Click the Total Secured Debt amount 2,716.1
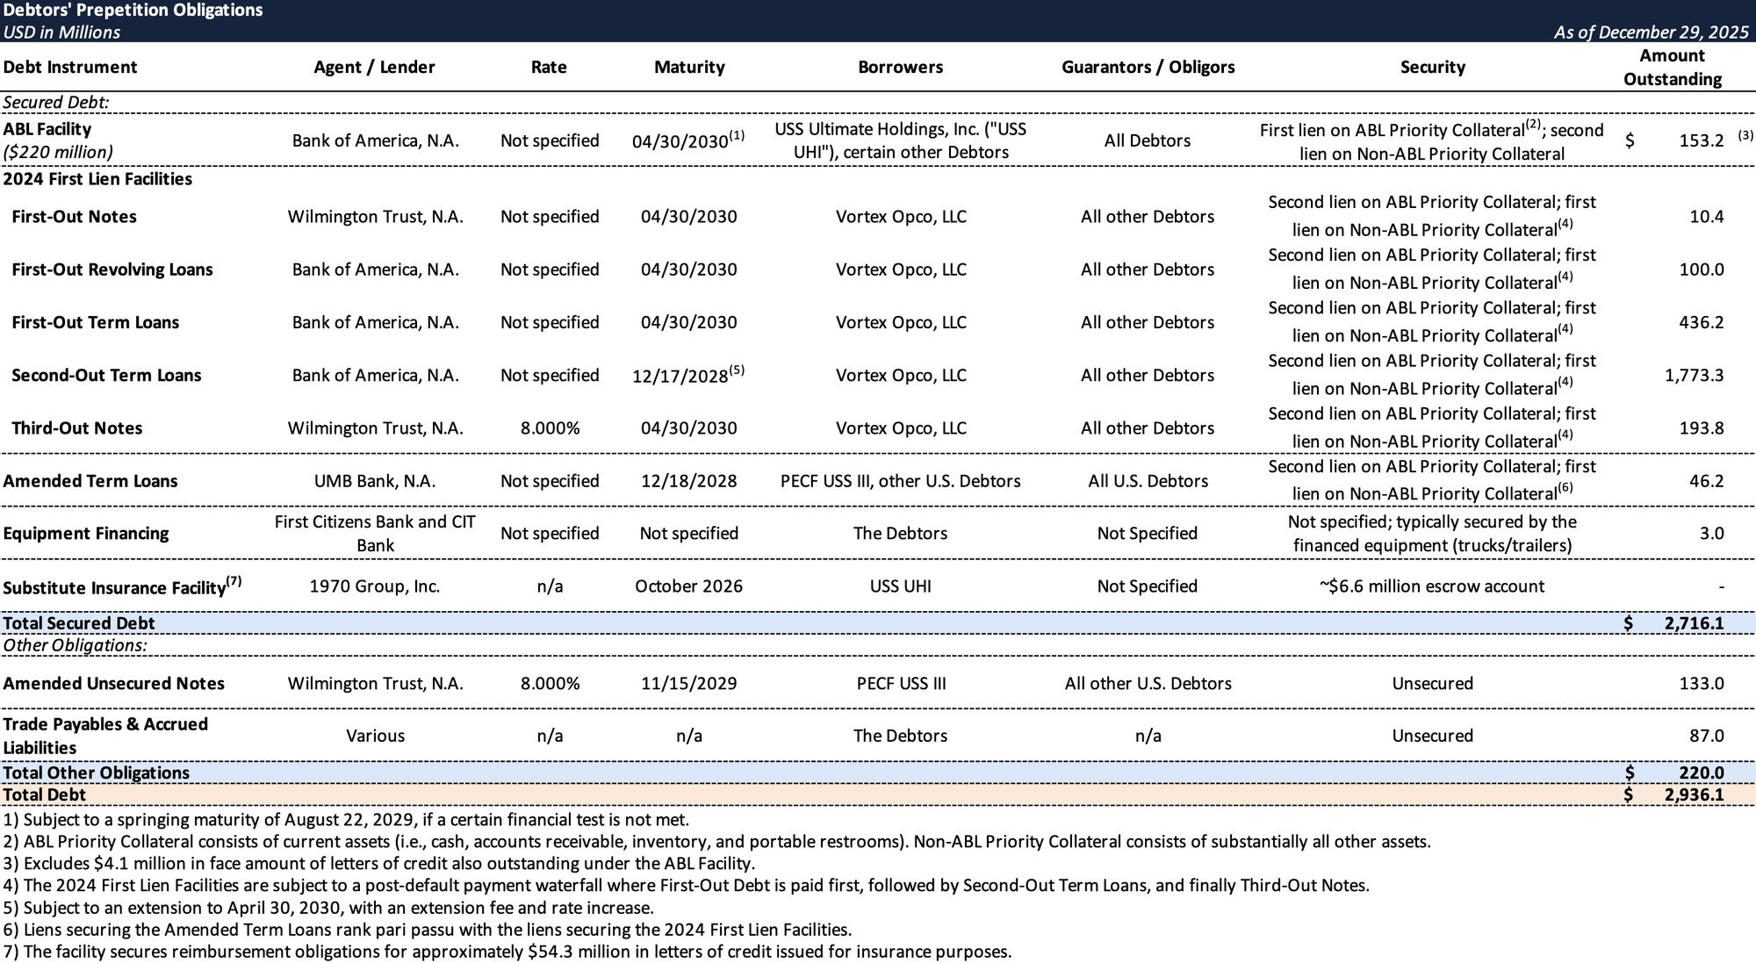 (x=1694, y=623)
